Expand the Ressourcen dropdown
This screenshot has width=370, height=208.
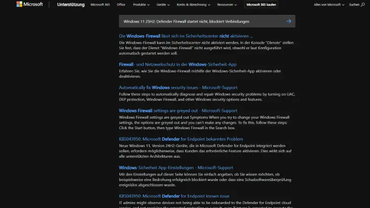[x=227, y=4]
